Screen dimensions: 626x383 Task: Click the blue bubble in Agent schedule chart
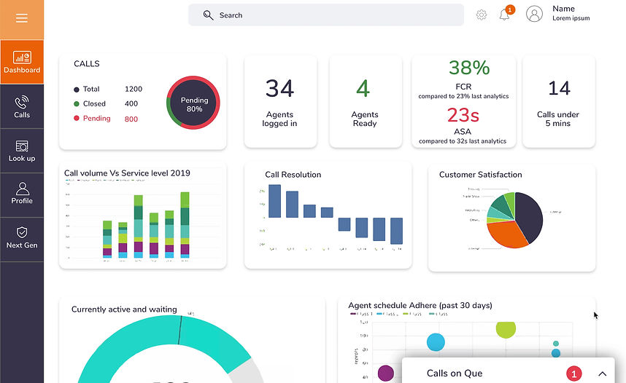click(436, 342)
